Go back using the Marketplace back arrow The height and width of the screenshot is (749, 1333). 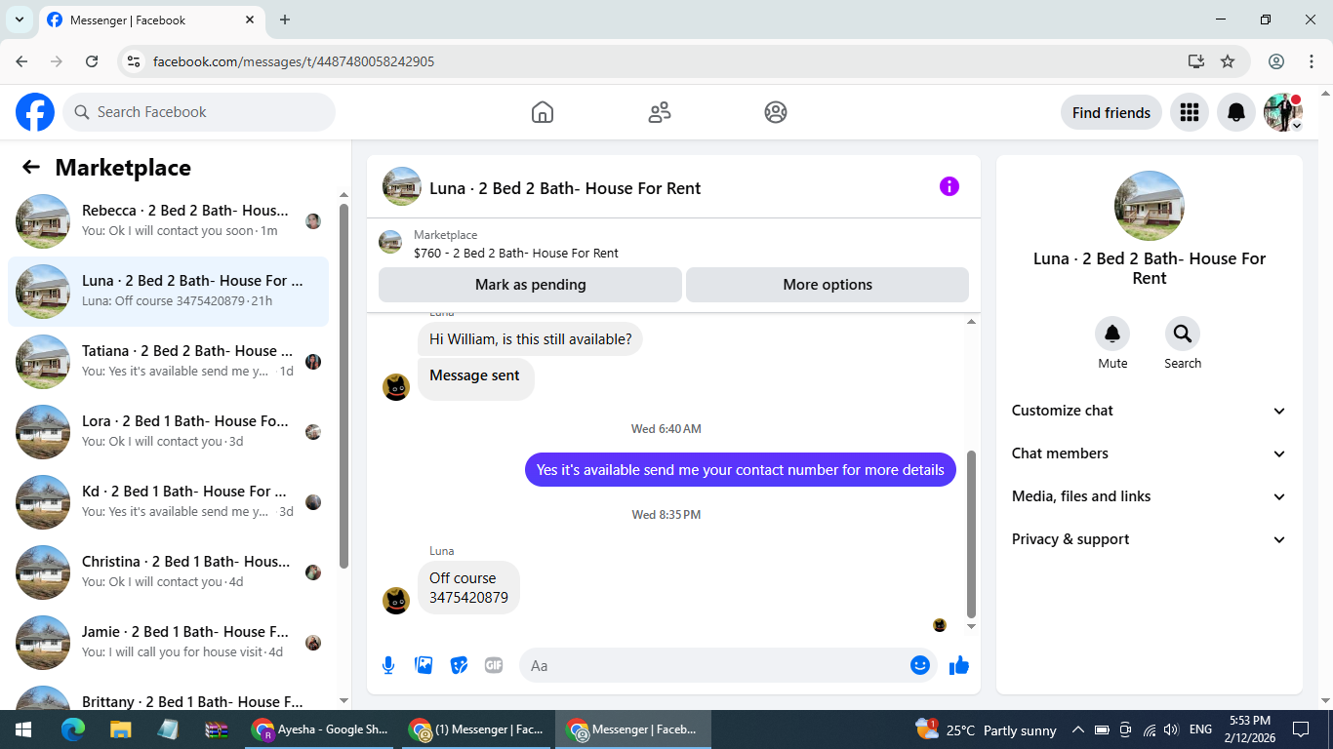(x=31, y=168)
